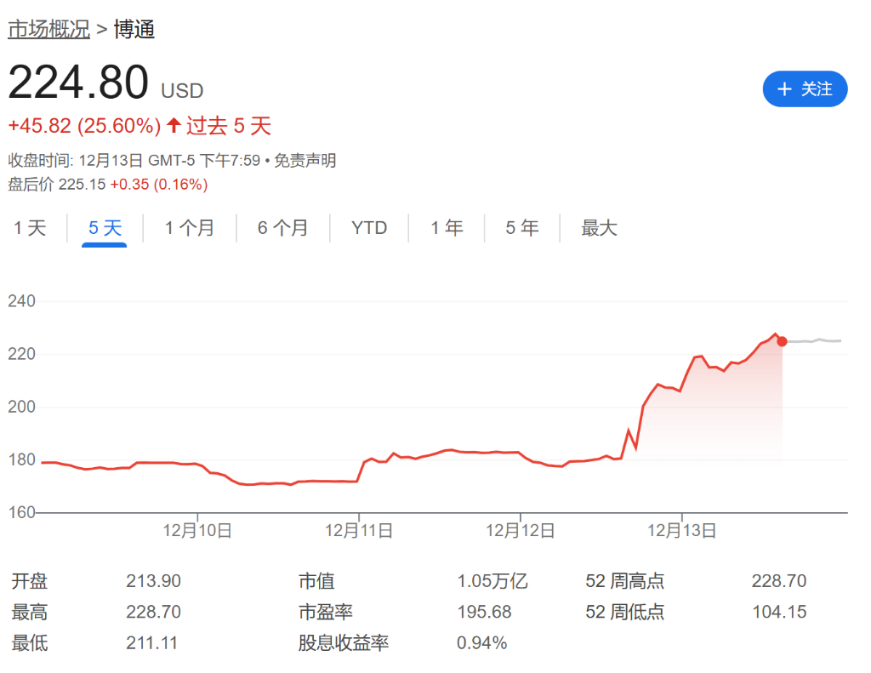Select the 1天 time range tab
871x673 pixels.
point(30,227)
